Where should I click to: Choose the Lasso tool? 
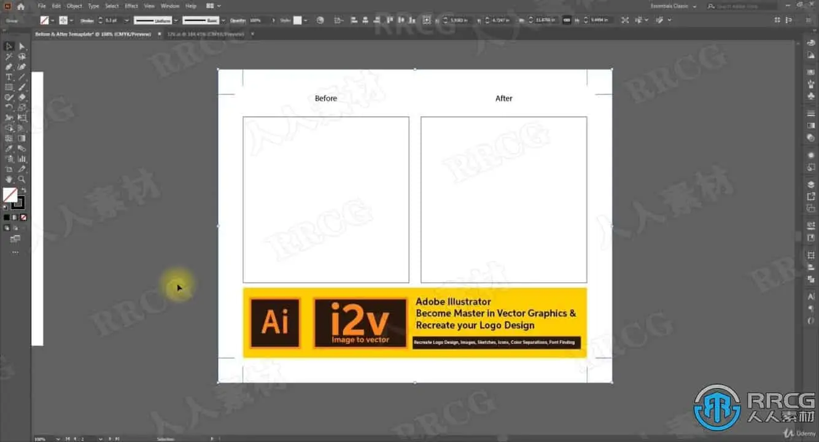click(22, 56)
